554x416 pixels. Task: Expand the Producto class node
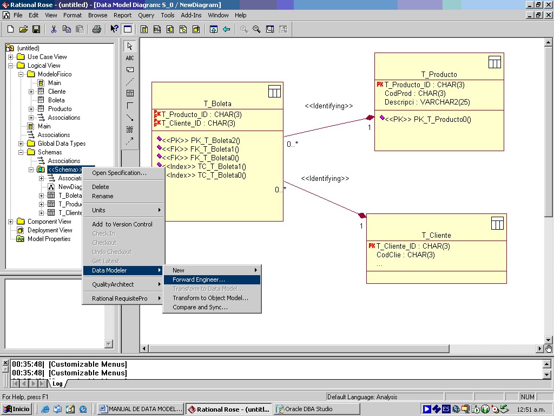click(x=31, y=109)
